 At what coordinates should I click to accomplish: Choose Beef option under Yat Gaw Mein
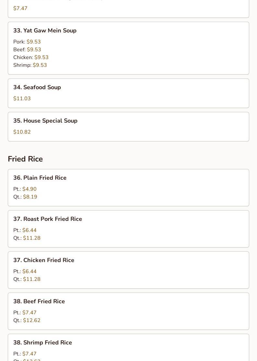click(x=27, y=50)
